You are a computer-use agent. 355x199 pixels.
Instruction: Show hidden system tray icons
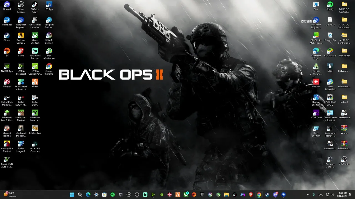tap(308, 195)
